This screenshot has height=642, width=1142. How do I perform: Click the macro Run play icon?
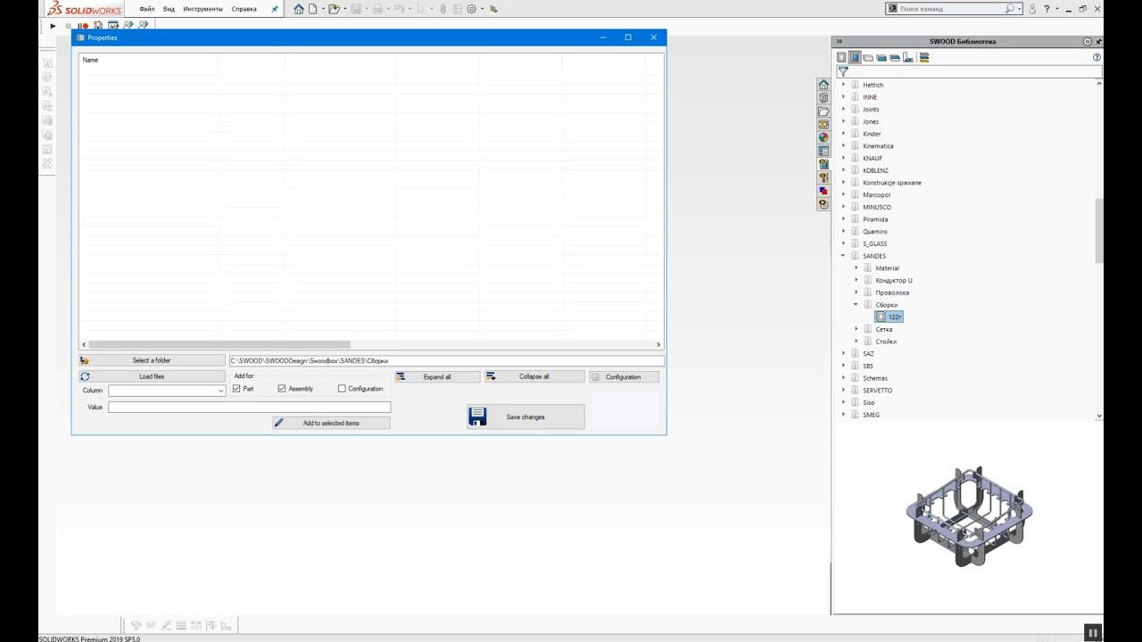coord(53,26)
